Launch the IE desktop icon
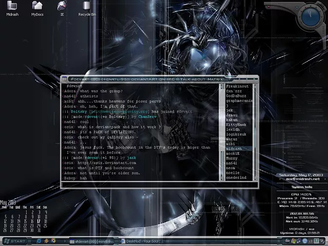This screenshot has width=328, height=246. [x=62, y=8]
